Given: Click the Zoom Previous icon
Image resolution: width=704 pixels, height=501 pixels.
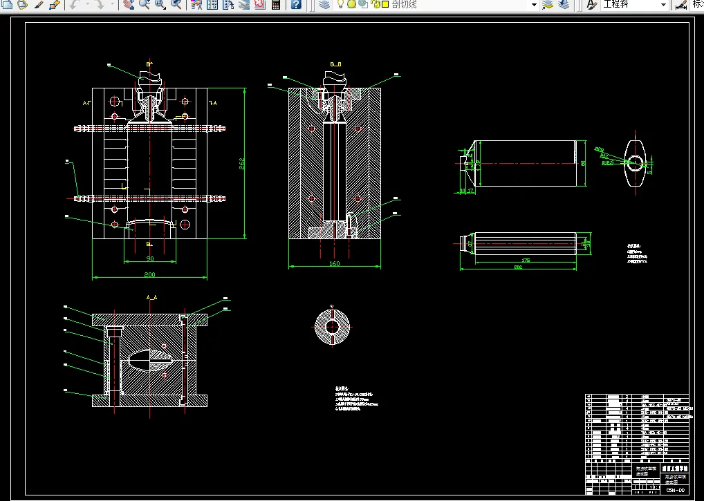Looking at the screenshot, I should pos(176,4).
